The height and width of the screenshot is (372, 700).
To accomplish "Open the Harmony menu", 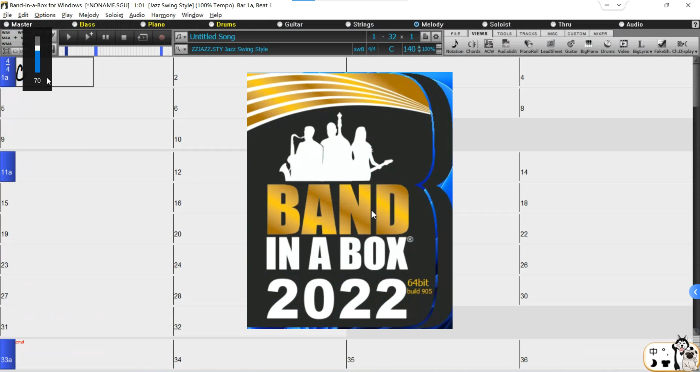I will (x=163, y=15).
